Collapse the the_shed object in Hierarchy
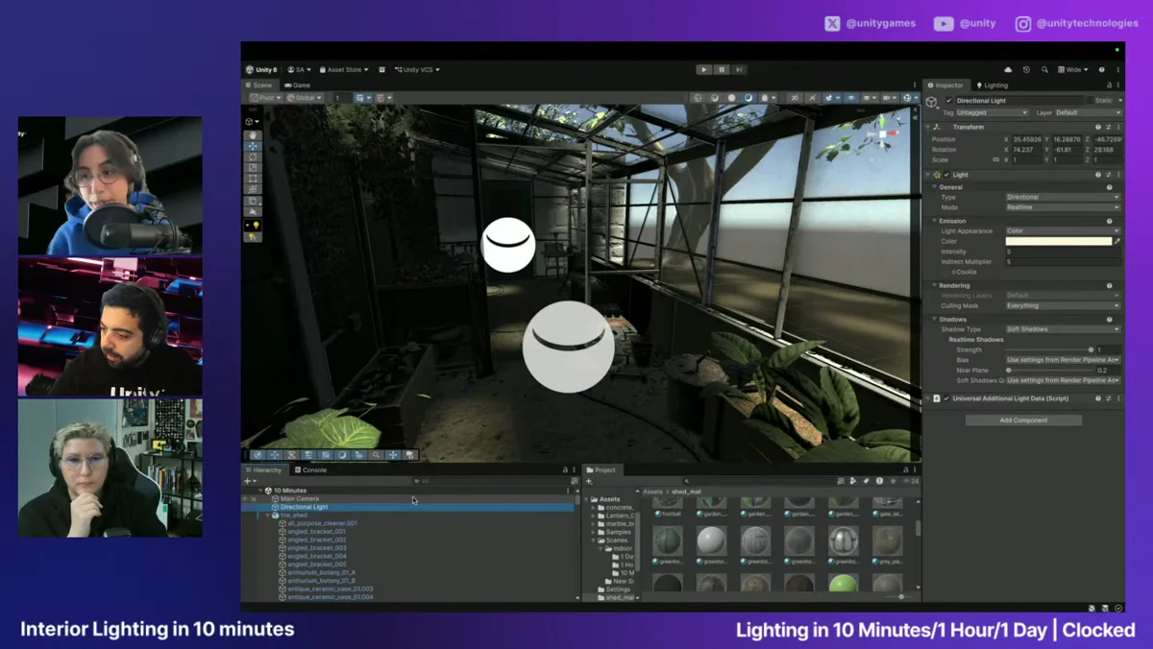This screenshot has height=649, width=1153. 268,516
